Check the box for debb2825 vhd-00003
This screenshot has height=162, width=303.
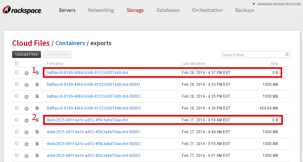(x=17, y=155)
